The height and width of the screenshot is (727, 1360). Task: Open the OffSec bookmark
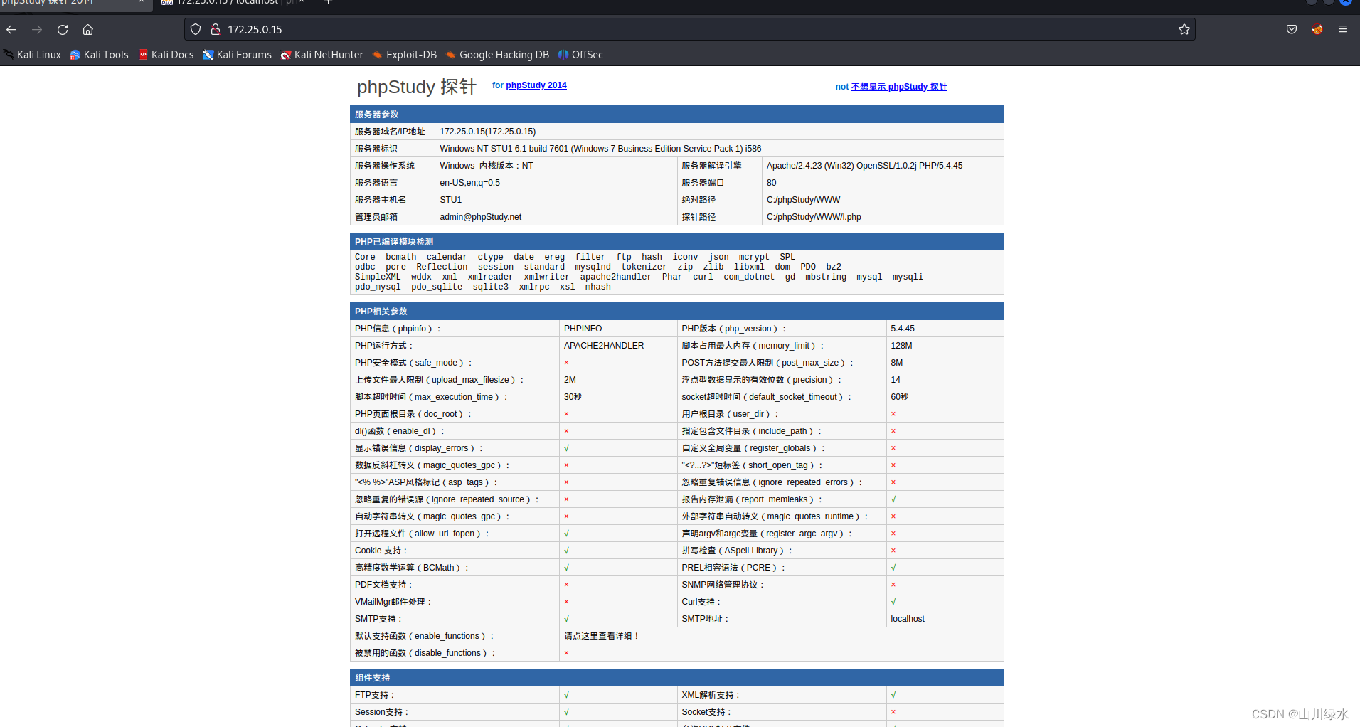click(x=580, y=55)
